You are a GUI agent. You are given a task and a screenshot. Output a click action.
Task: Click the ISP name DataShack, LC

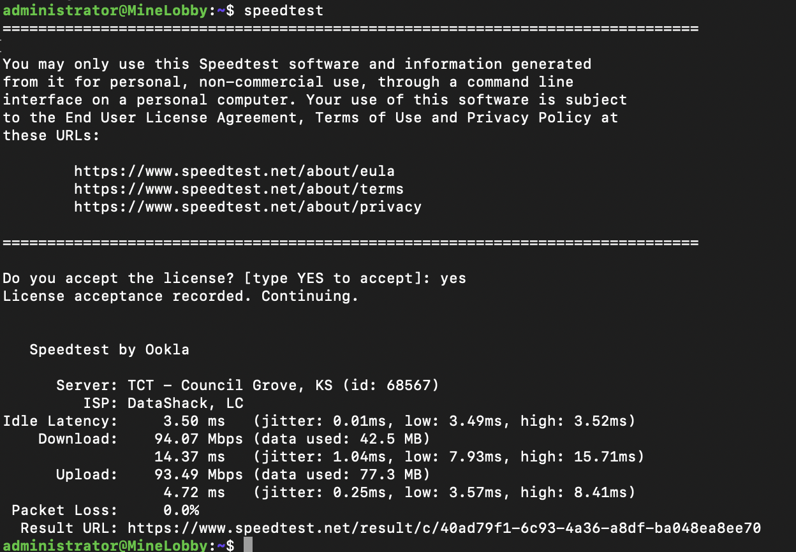click(x=186, y=403)
